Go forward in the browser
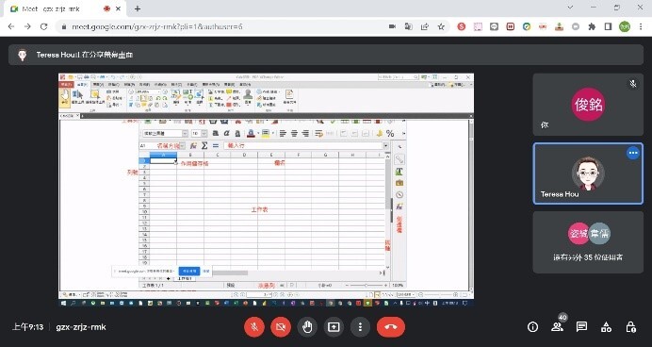The width and height of the screenshot is (652, 347). pyautogui.click(x=27, y=26)
